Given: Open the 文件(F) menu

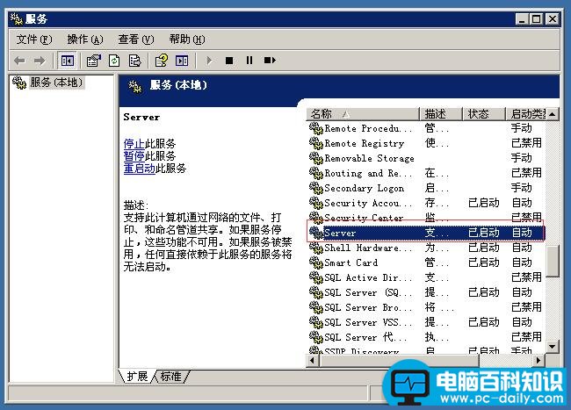Looking at the screenshot, I should (34, 40).
